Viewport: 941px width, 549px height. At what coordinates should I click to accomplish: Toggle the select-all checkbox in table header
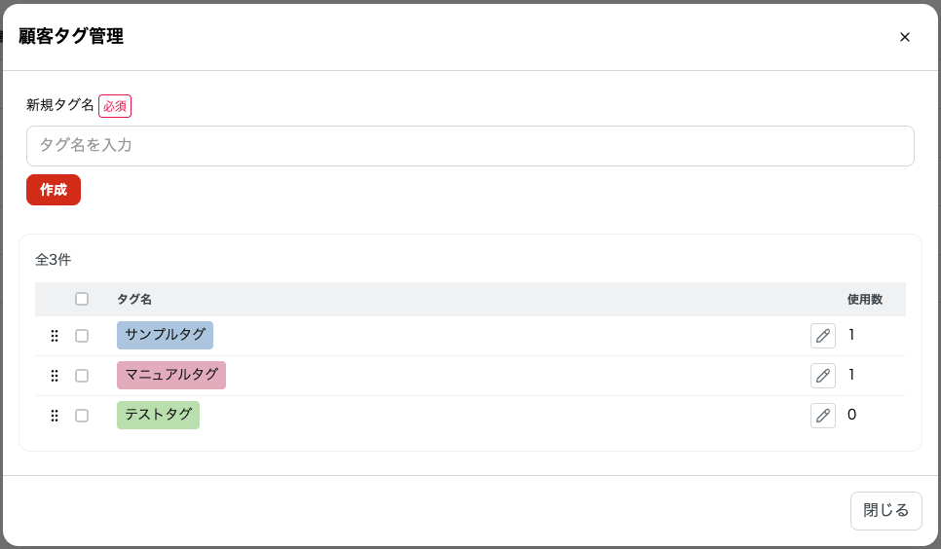click(82, 299)
